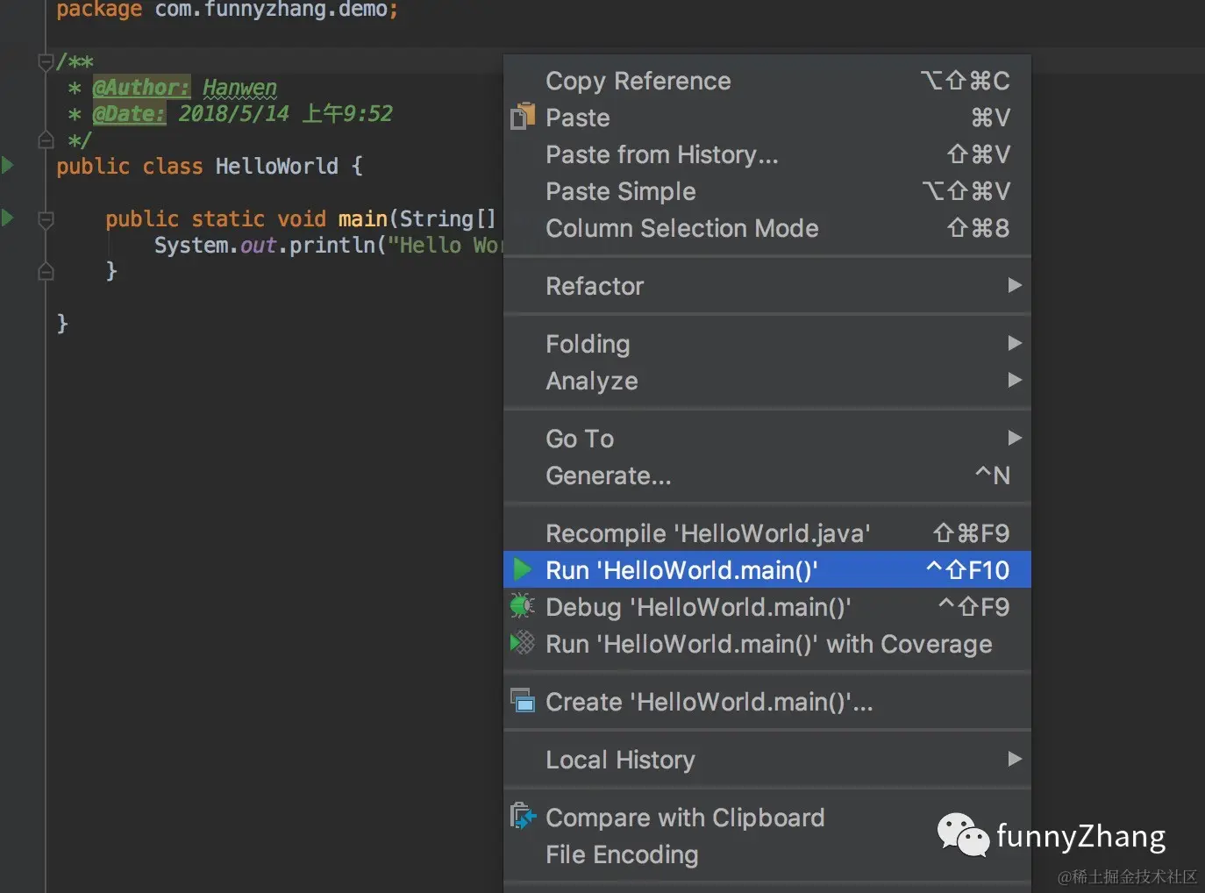Click the fold end marker beside comment close
Viewport: 1205px width, 893px height.
click(x=46, y=139)
